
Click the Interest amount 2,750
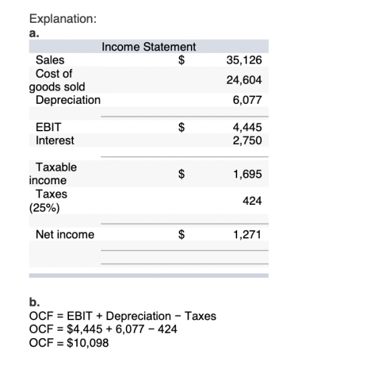coord(247,141)
